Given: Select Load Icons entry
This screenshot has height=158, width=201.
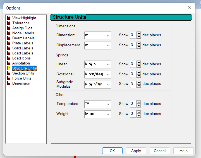Looking at the screenshot, I should [x=21, y=58].
